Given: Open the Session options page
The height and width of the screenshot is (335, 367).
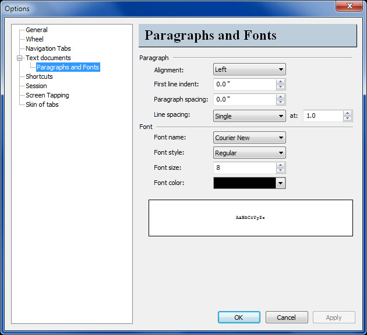Looking at the screenshot, I should 36,86.
